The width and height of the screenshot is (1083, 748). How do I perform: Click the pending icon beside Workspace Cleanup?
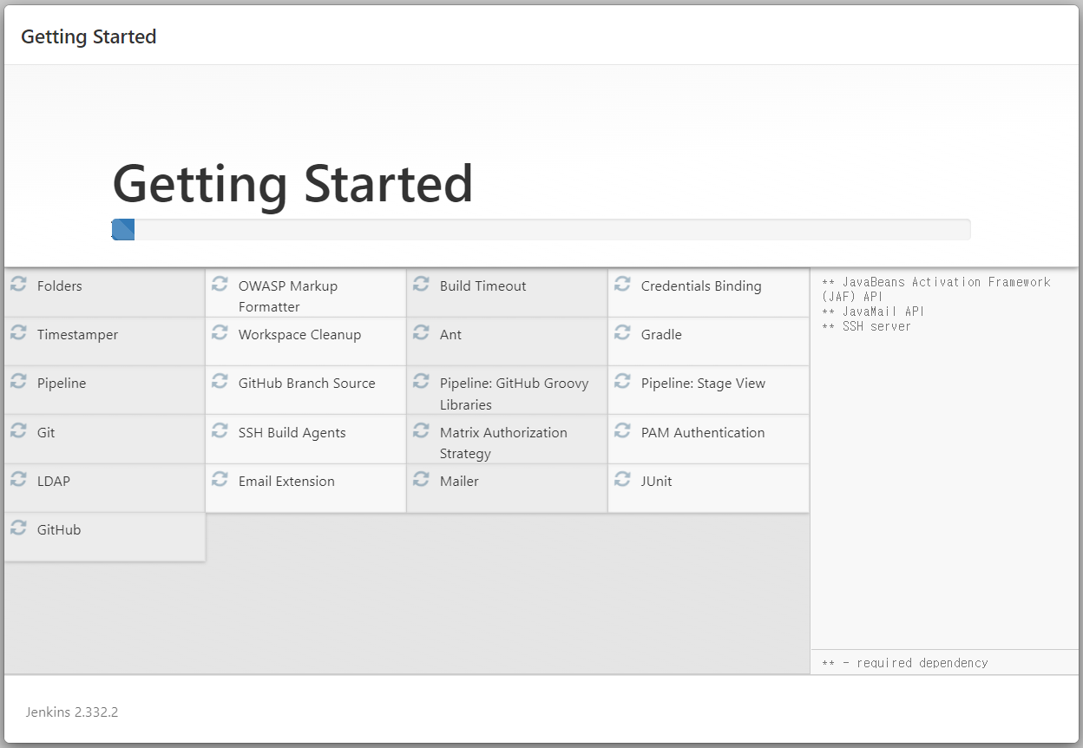(x=220, y=332)
